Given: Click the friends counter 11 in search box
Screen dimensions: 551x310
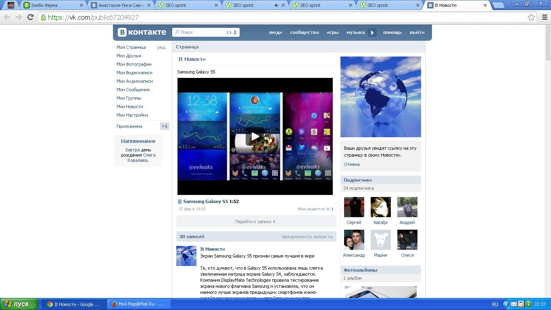Looking at the screenshot, I should pos(232,32).
